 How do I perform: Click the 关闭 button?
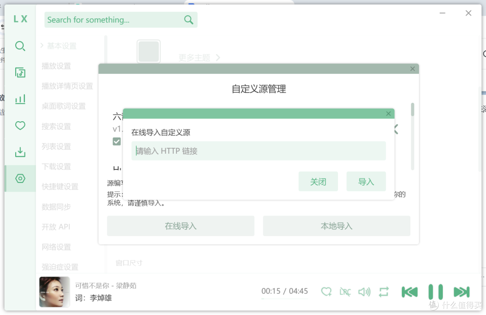[x=318, y=182]
